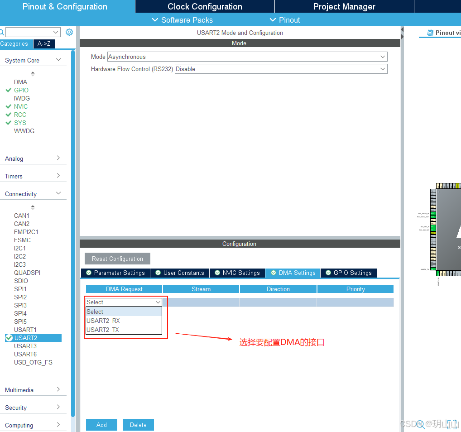The image size is (461, 432).
Task: Click the green checkmark beside GPIO
Action: pyautogui.click(x=9, y=90)
